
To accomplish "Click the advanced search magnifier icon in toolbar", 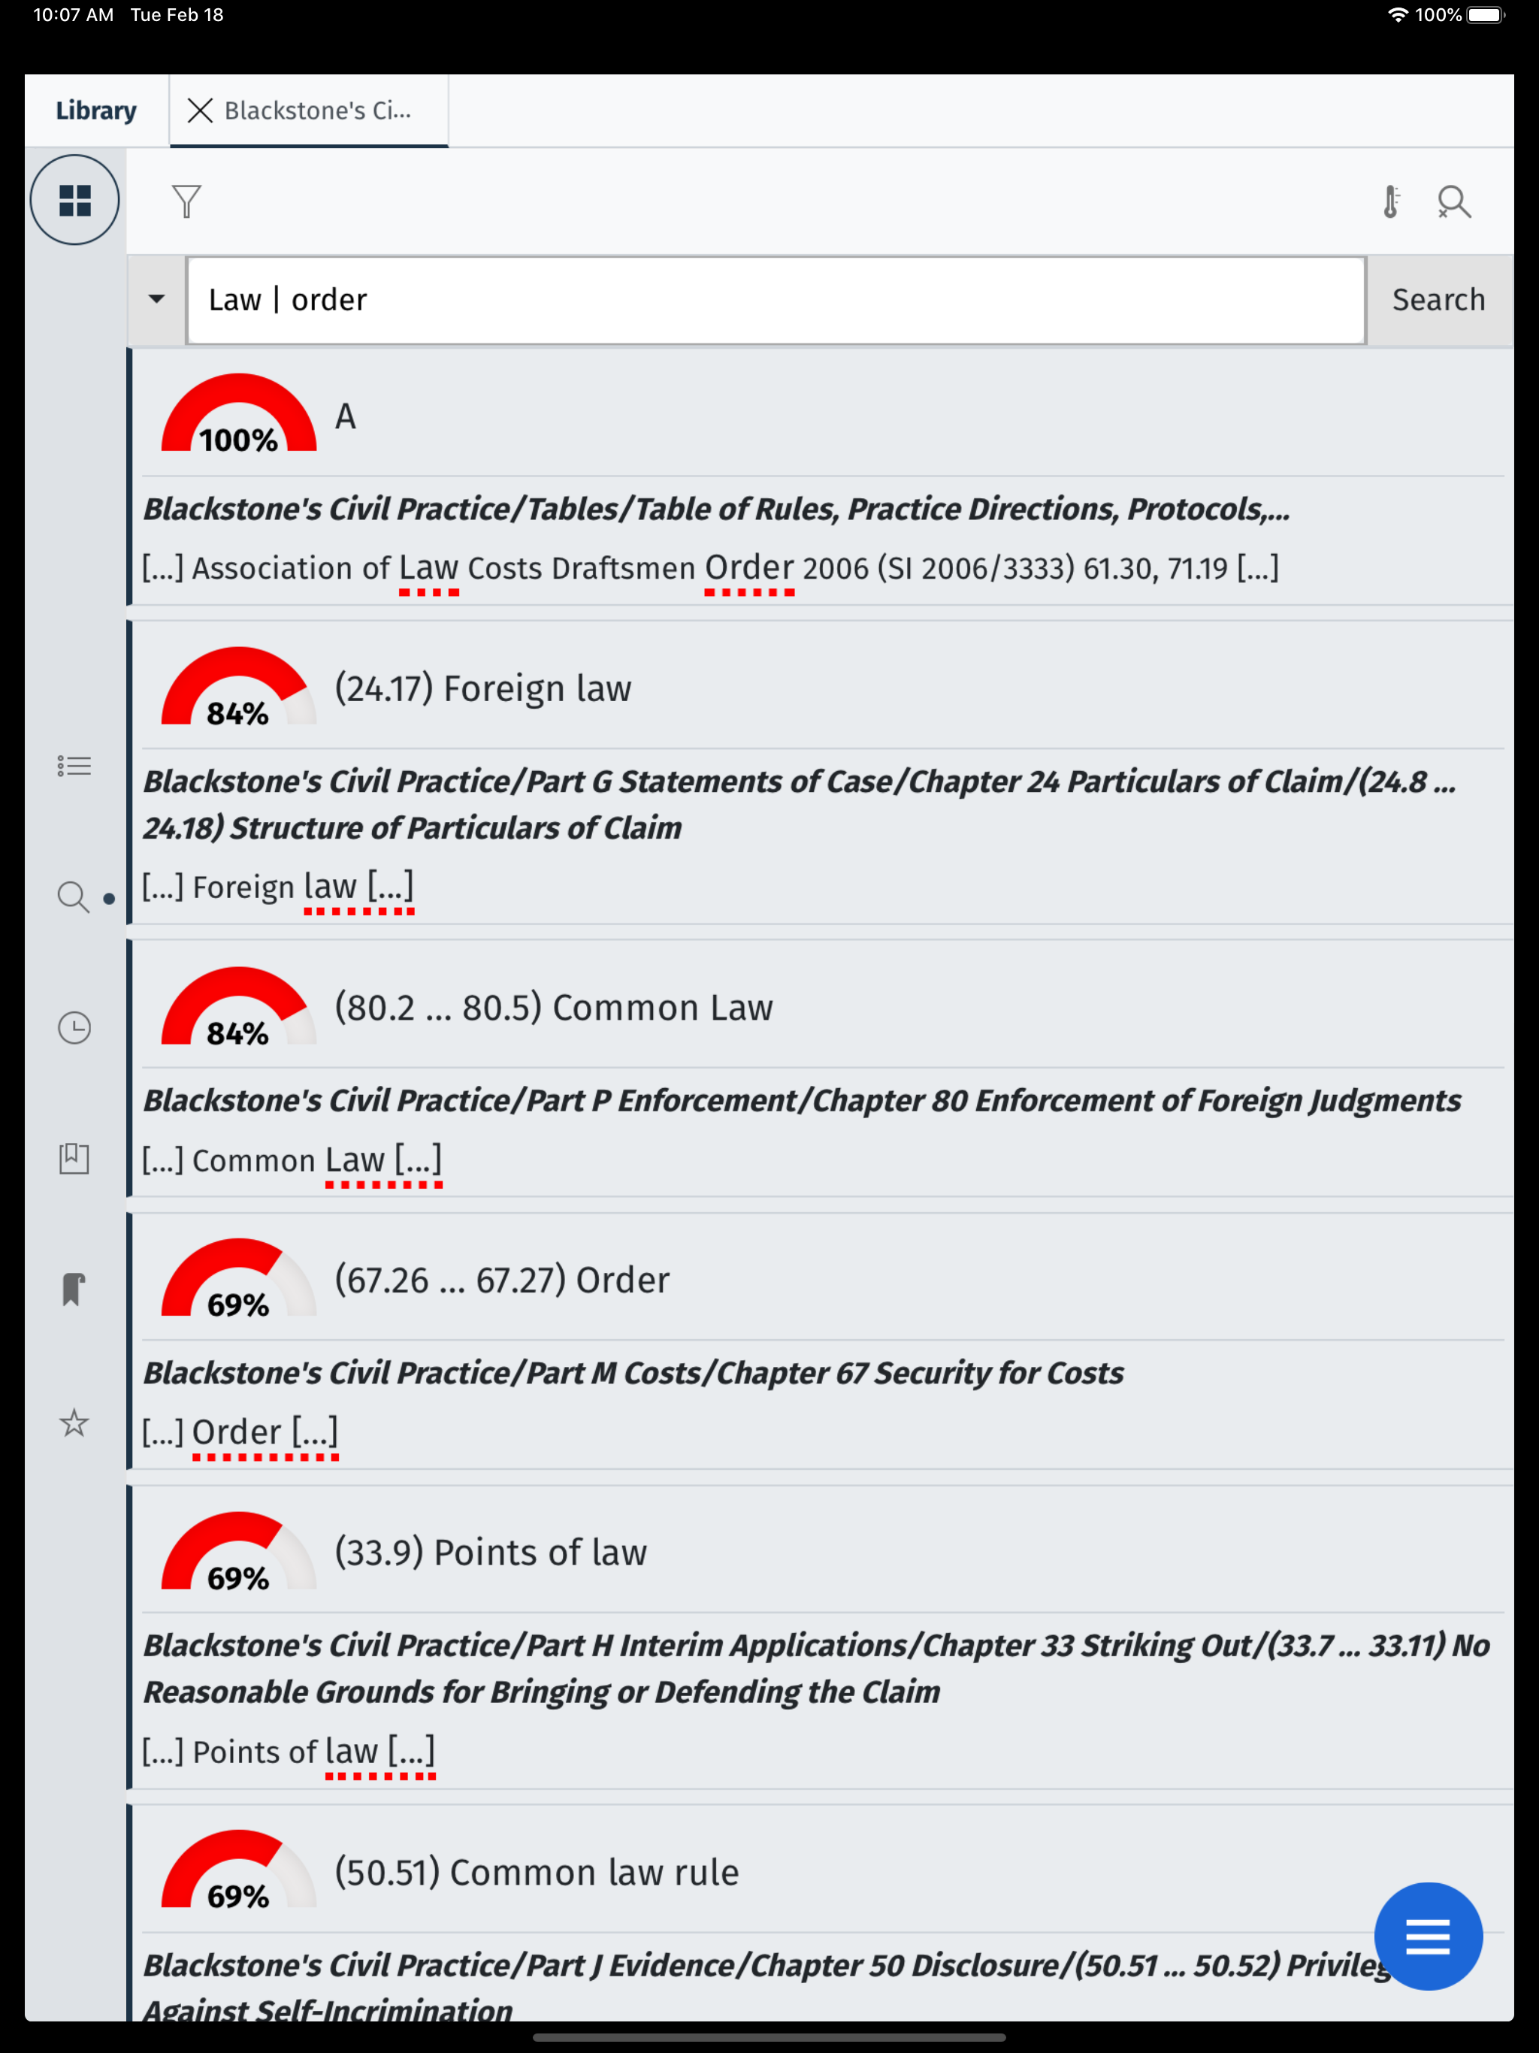I will pos(1453,201).
